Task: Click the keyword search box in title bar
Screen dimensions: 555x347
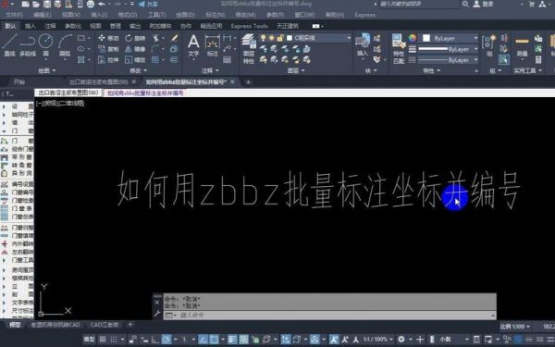Action: [419, 4]
